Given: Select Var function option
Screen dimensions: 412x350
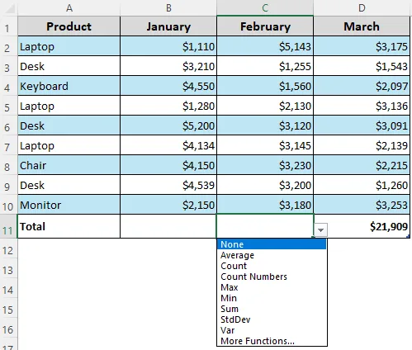Looking at the screenshot, I should [228, 330].
